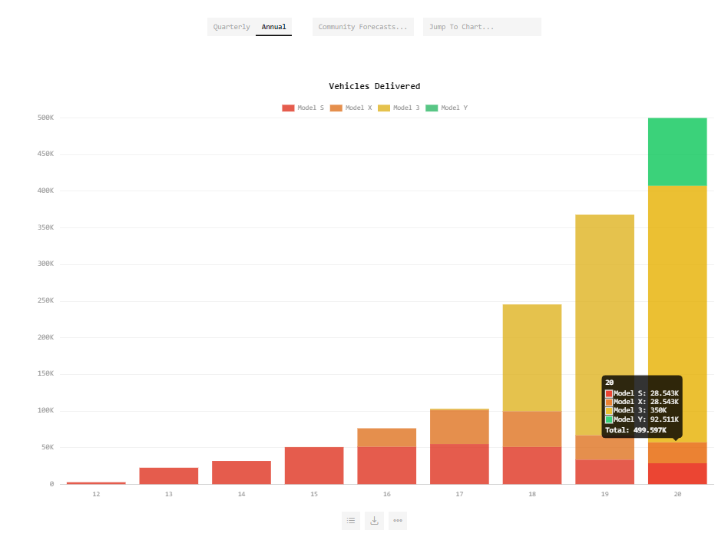Toggle Model 3 series in legend
This screenshot has height=537, width=728.
pos(399,108)
